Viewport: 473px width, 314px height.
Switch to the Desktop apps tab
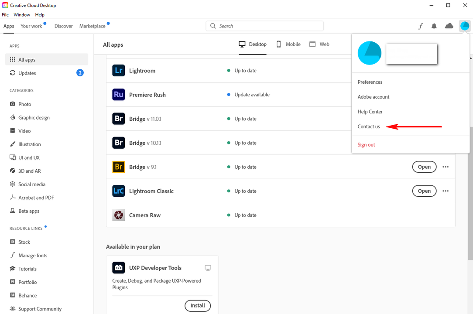[253, 44]
